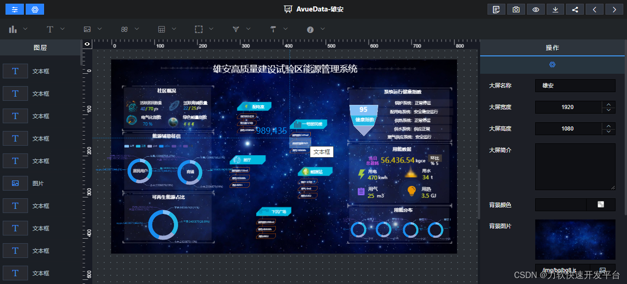The height and width of the screenshot is (284, 627).
Task: Switch to the 操作 panel tab
Action: (x=552, y=48)
